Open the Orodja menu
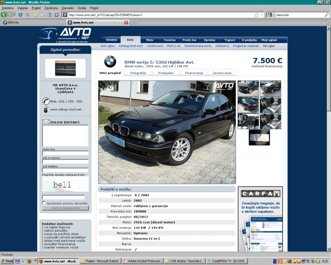The width and height of the screenshot is (331, 265). (82, 8)
